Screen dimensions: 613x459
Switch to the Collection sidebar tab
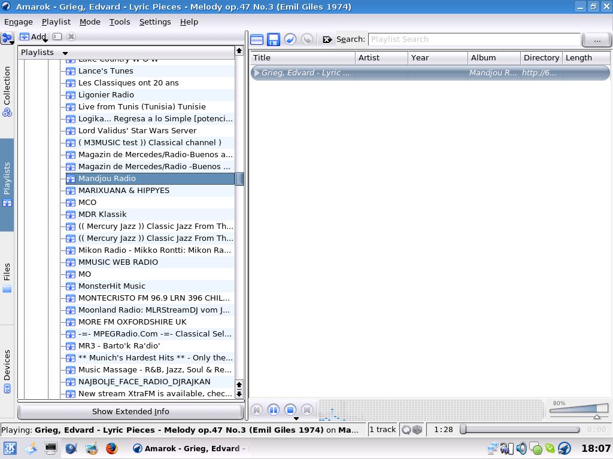pyautogui.click(x=7, y=91)
